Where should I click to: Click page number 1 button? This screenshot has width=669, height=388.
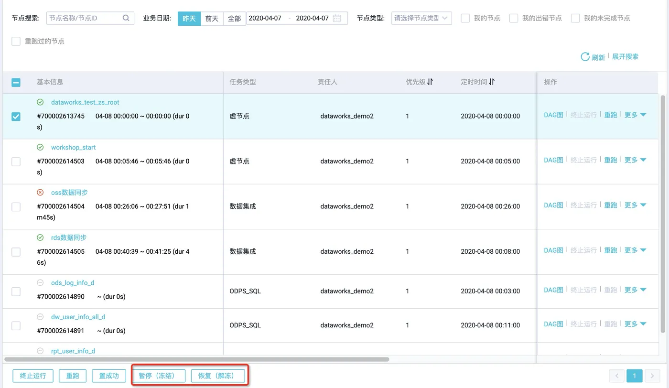click(x=634, y=376)
